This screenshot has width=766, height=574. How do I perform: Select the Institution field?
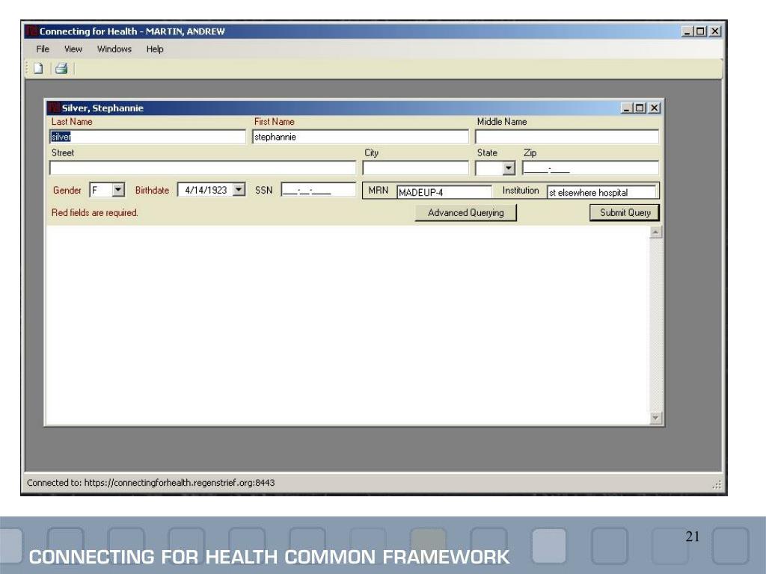click(601, 192)
